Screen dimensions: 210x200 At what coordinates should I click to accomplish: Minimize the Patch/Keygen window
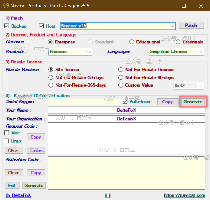[x=167, y=6]
